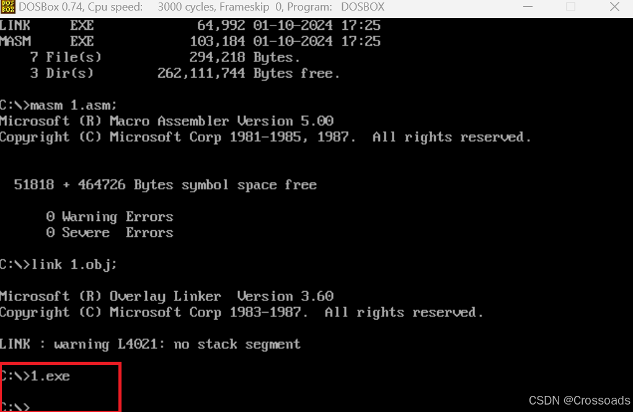The width and height of the screenshot is (633, 412).
Task: Click the DOSBox 0.74 title text
Action: coord(201,7)
